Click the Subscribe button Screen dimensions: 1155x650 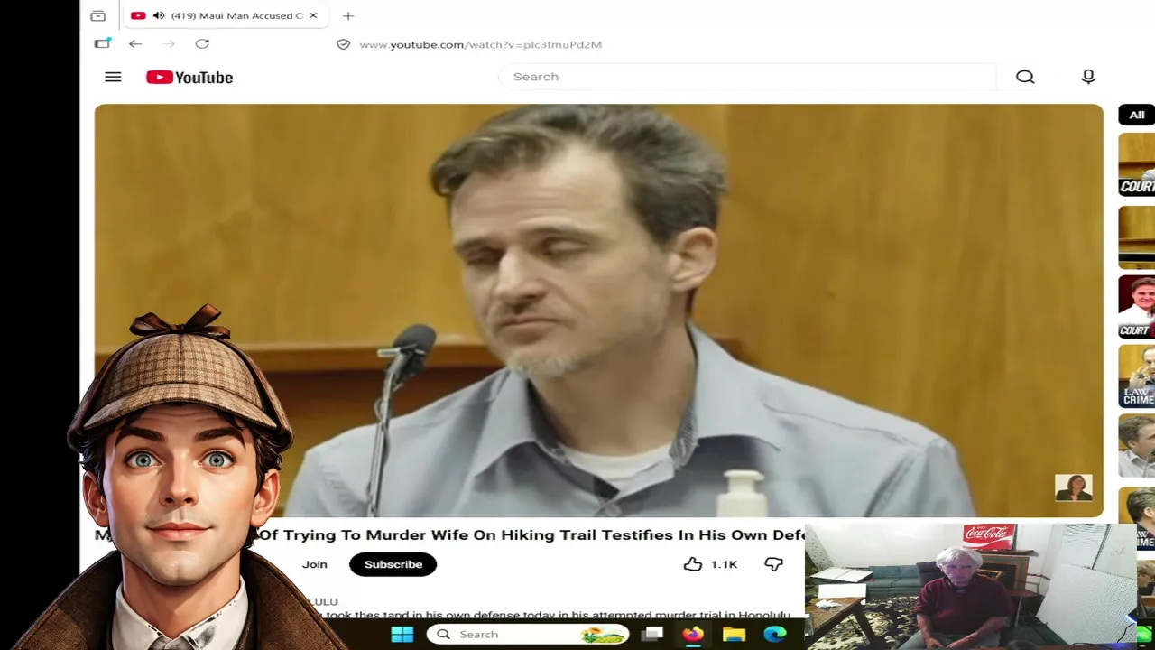(393, 564)
